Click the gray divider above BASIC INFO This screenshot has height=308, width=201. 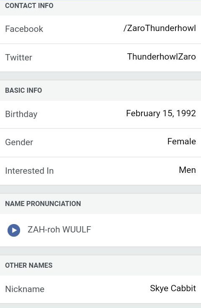tap(100, 76)
